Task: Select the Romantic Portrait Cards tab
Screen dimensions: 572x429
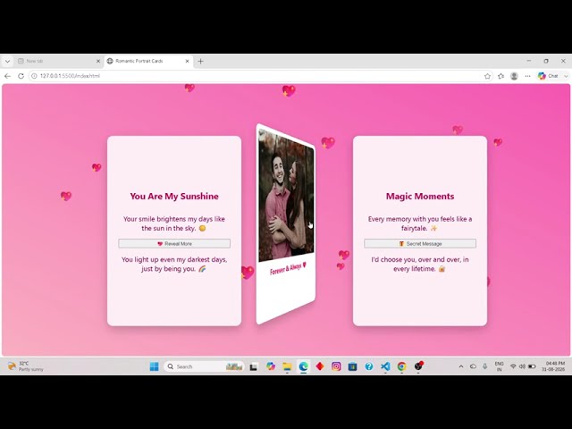Action: [x=147, y=61]
